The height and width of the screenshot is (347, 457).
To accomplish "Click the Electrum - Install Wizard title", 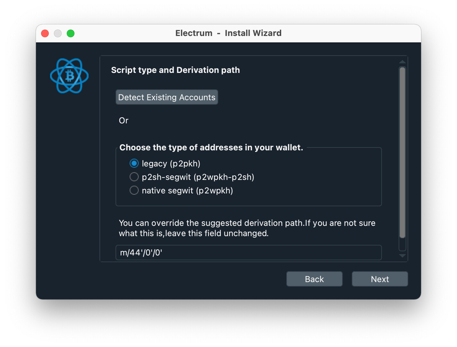I will (x=228, y=33).
